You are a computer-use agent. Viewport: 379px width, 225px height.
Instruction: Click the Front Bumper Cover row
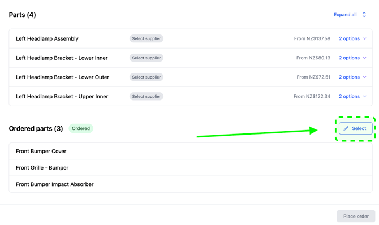tap(191, 151)
